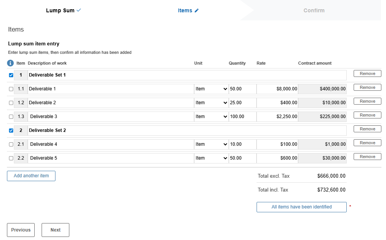The height and width of the screenshot is (240, 386).
Task: Click quantity field 50.00 for Deliverable 1
Action: click(243, 89)
